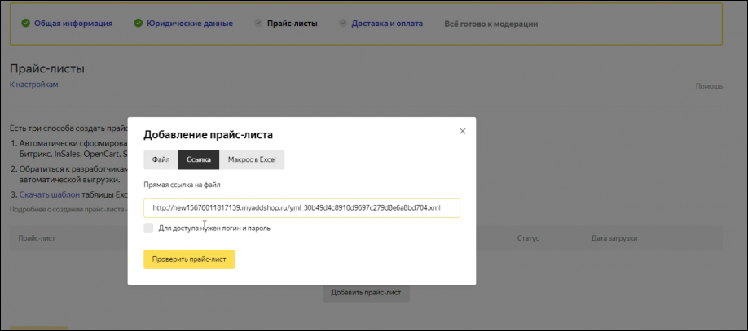Image resolution: width=748 pixels, height=331 pixels.
Task: Click the Всё готово к модерации step
Action: pyautogui.click(x=491, y=24)
